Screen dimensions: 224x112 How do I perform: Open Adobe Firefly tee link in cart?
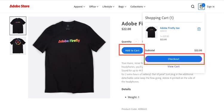[x=170, y=28]
